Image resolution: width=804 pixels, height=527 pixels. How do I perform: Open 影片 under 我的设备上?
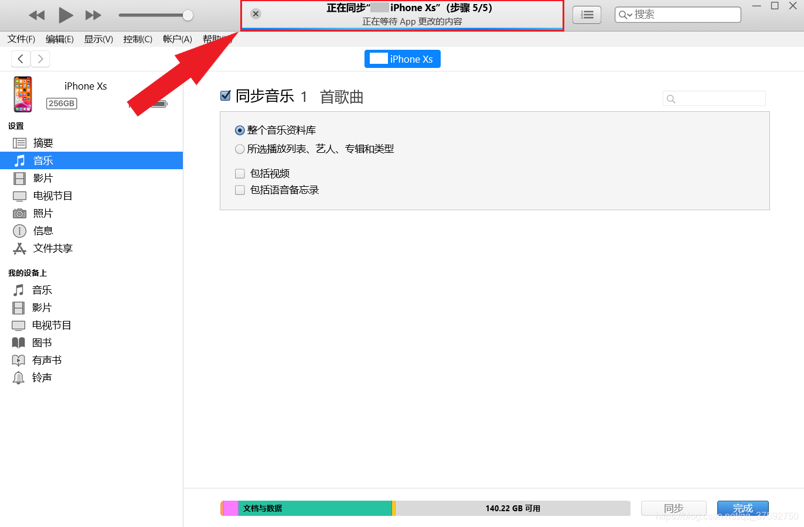pyautogui.click(x=91, y=307)
